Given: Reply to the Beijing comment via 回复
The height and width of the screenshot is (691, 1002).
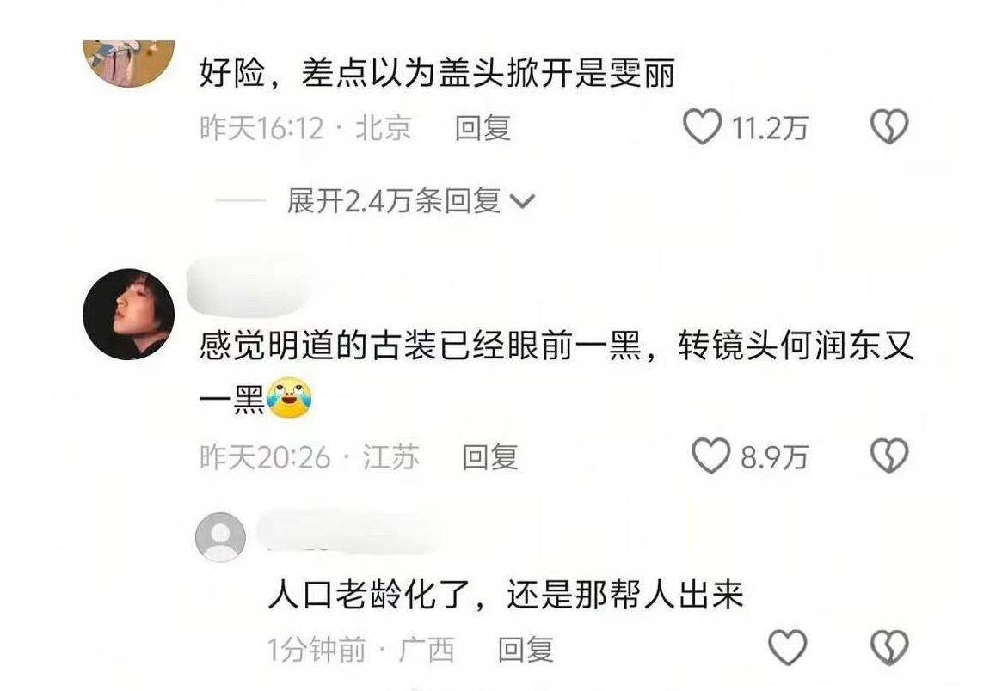Looking at the screenshot, I should (x=483, y=128).
